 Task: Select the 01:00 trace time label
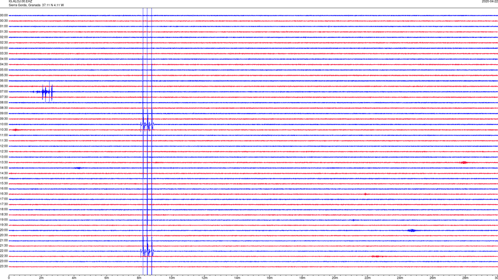pos(4,26)
